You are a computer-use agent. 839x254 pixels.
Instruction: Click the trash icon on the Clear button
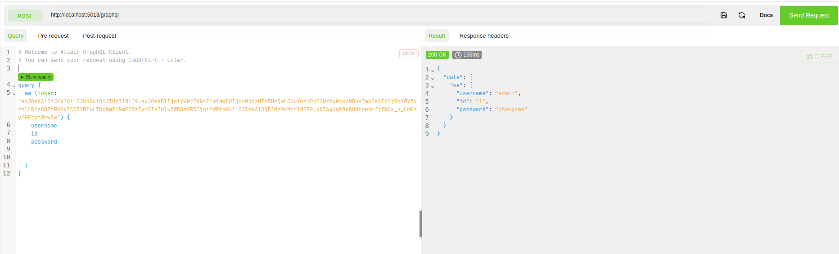(809, 57)
